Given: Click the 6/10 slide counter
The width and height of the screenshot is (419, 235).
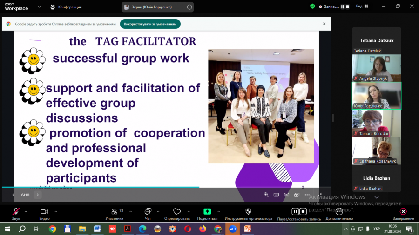Looking at the screenshot, I should (26, 195).
